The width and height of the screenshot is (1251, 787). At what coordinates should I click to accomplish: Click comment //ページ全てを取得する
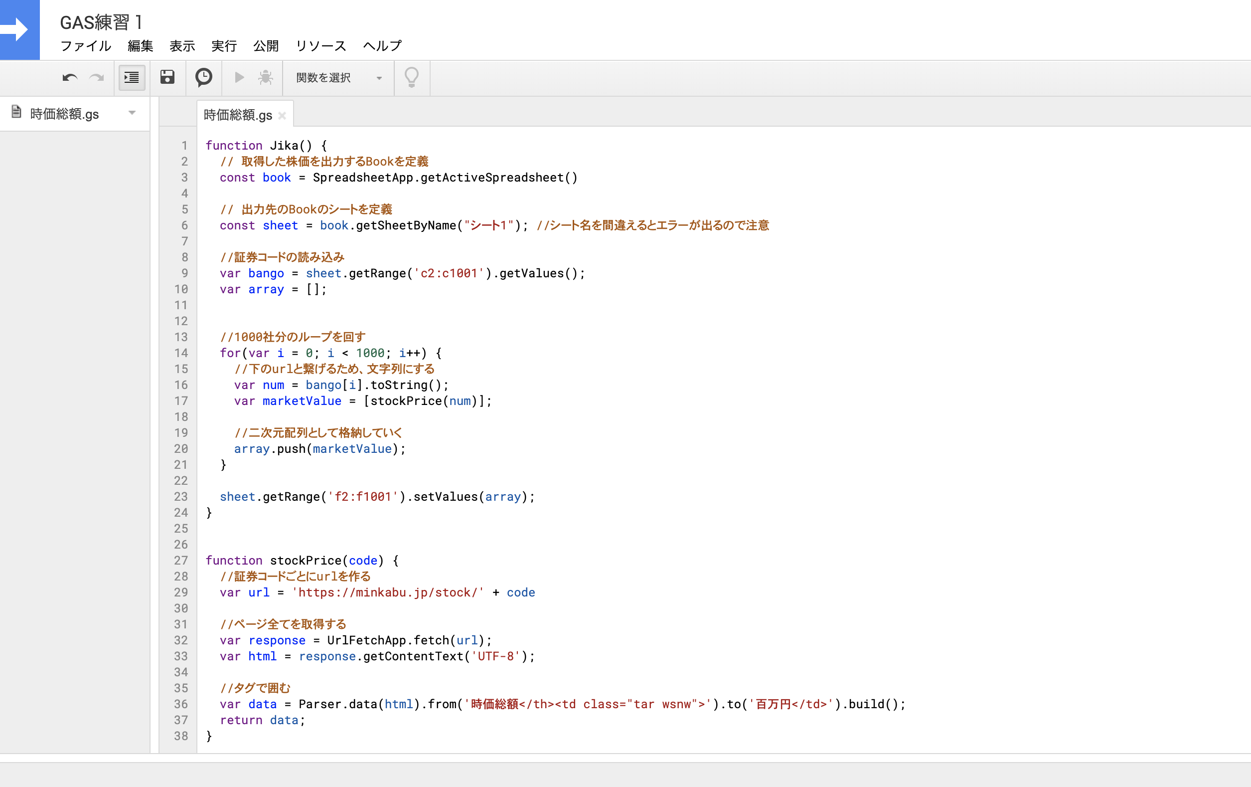click(283, 624)
